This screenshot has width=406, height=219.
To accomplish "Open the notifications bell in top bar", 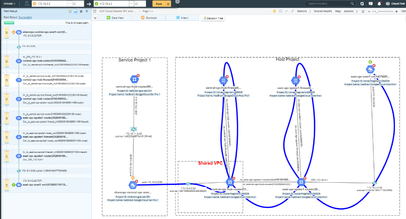I will (379, 4).
